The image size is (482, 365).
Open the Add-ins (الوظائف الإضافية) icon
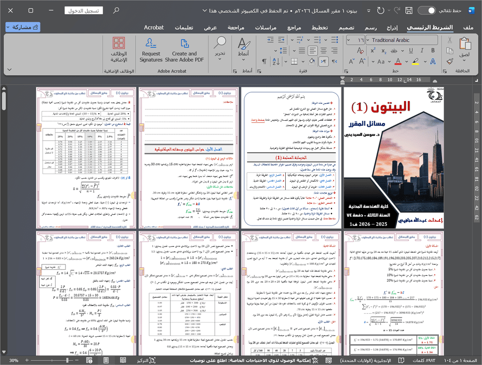(119, 49)
